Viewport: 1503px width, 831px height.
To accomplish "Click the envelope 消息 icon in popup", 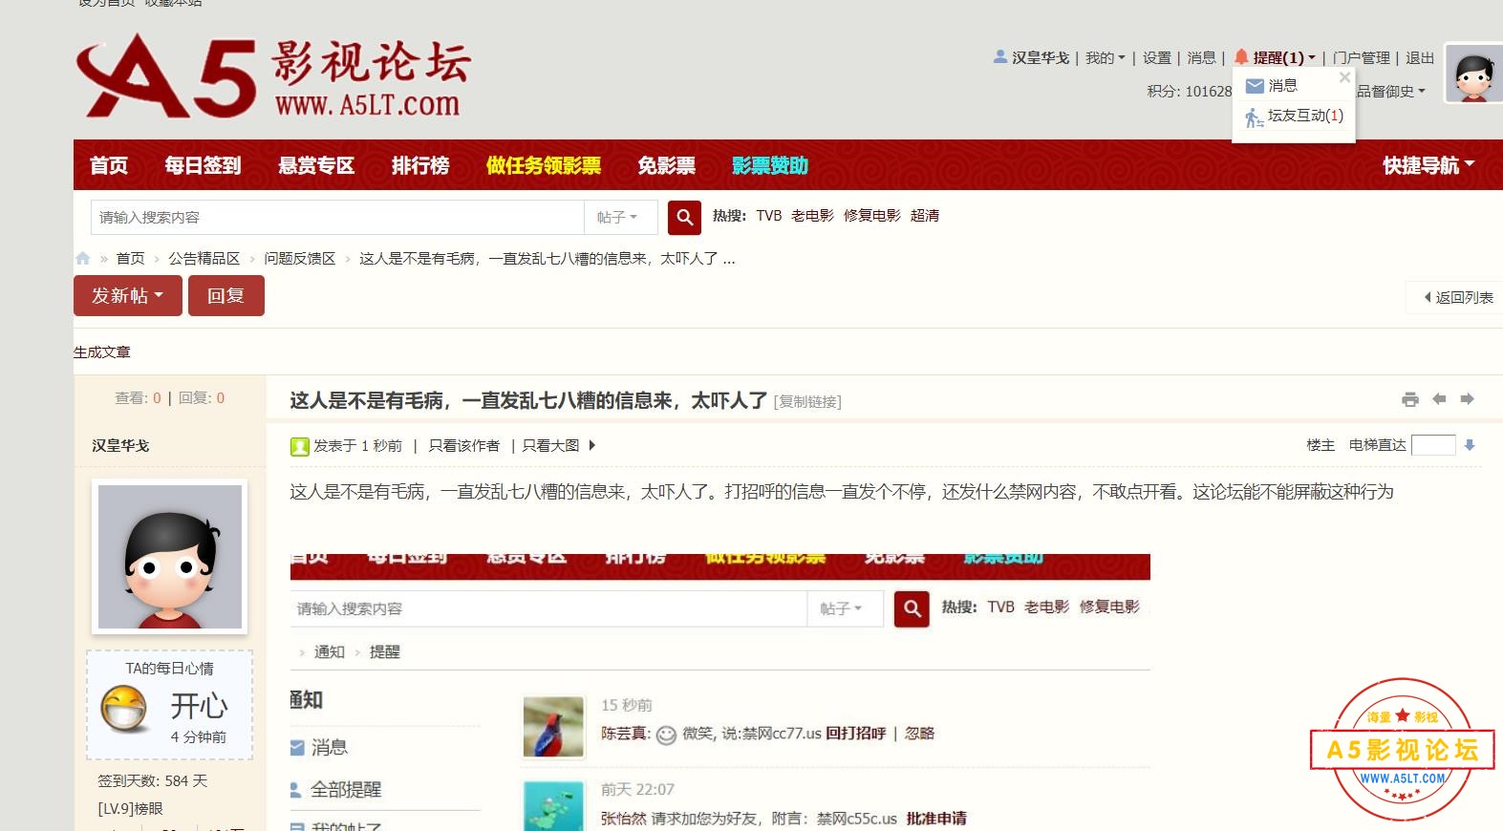I will point(1256,86).
